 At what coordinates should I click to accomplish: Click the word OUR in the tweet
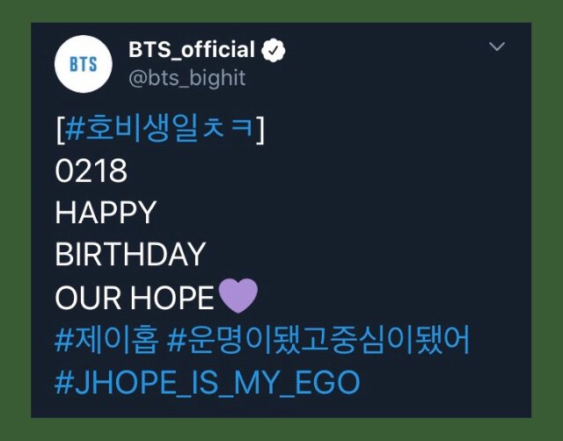coord(88,298)
